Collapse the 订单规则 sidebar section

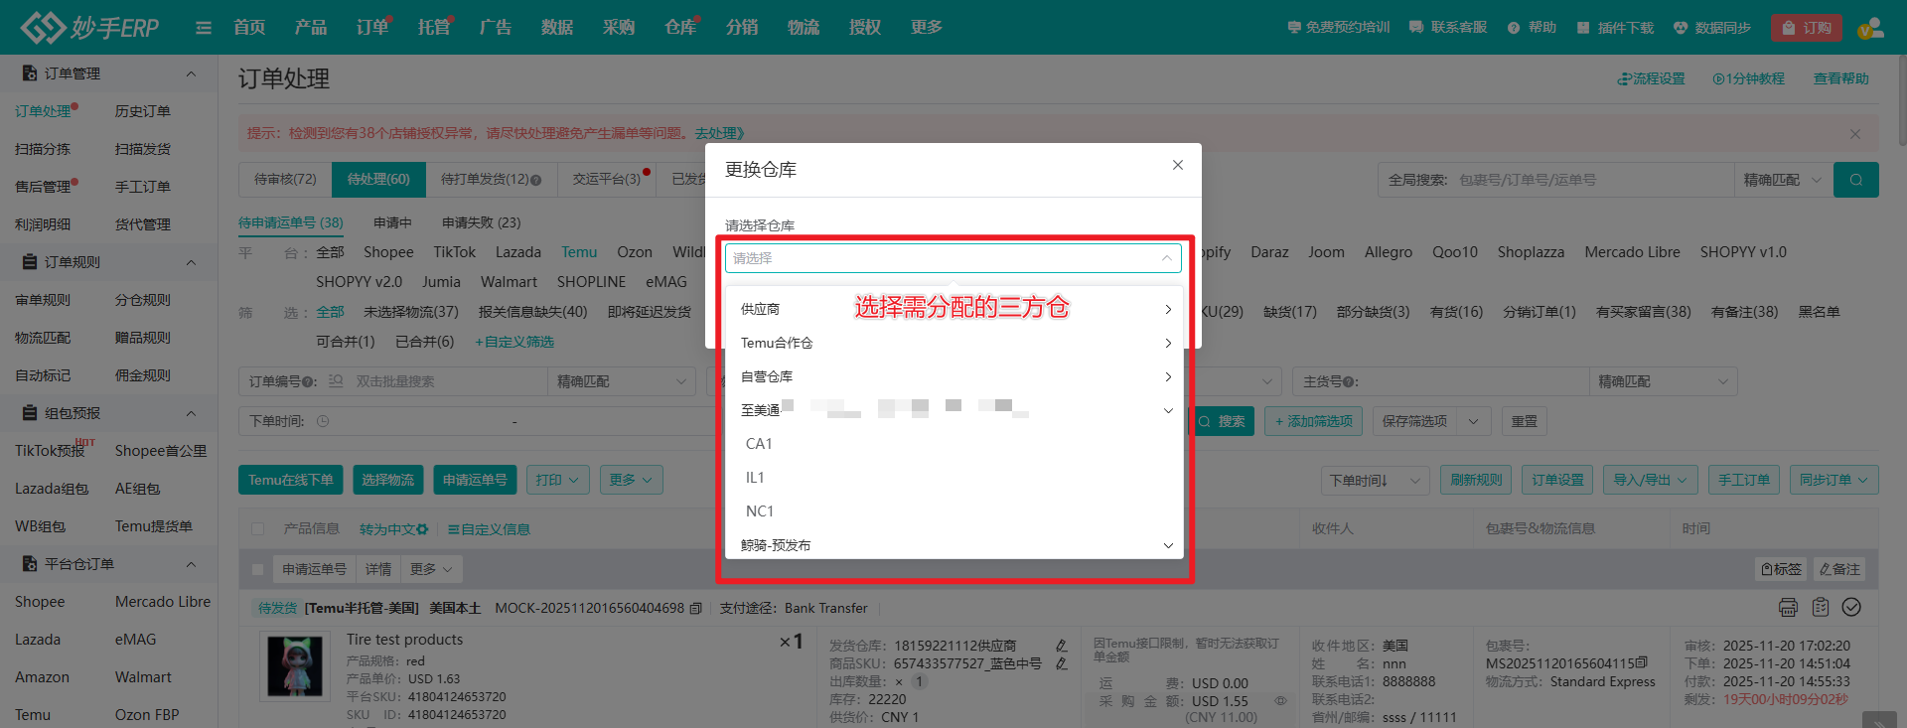point(191,262)
